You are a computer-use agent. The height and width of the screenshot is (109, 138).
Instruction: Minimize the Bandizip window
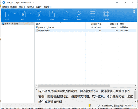pyautogui.click(x=117, y=3)
